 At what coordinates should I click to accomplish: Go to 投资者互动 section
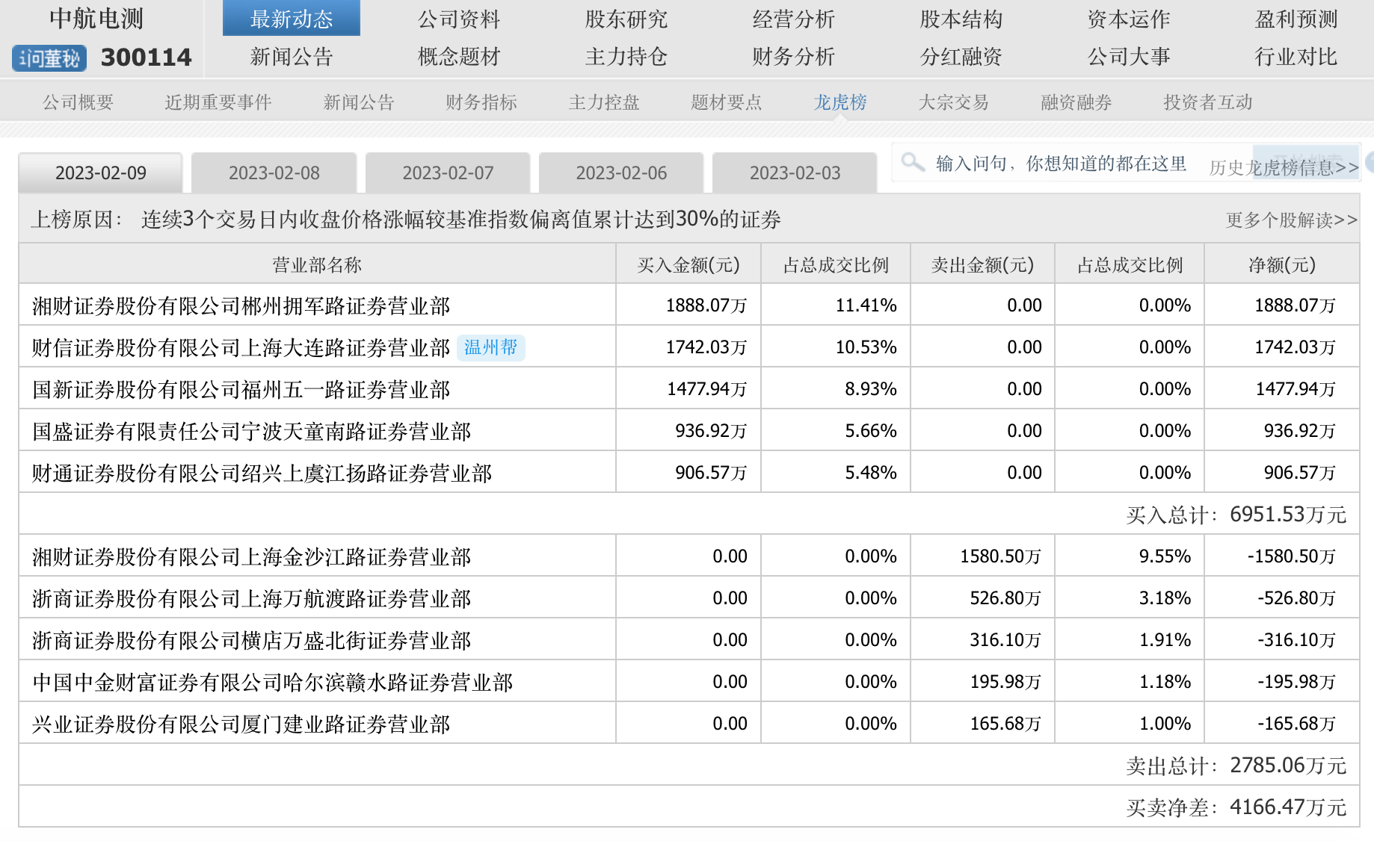tap(1207, 102)
